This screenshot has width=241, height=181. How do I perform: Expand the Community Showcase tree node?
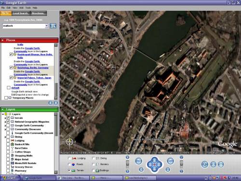point(5,129)
